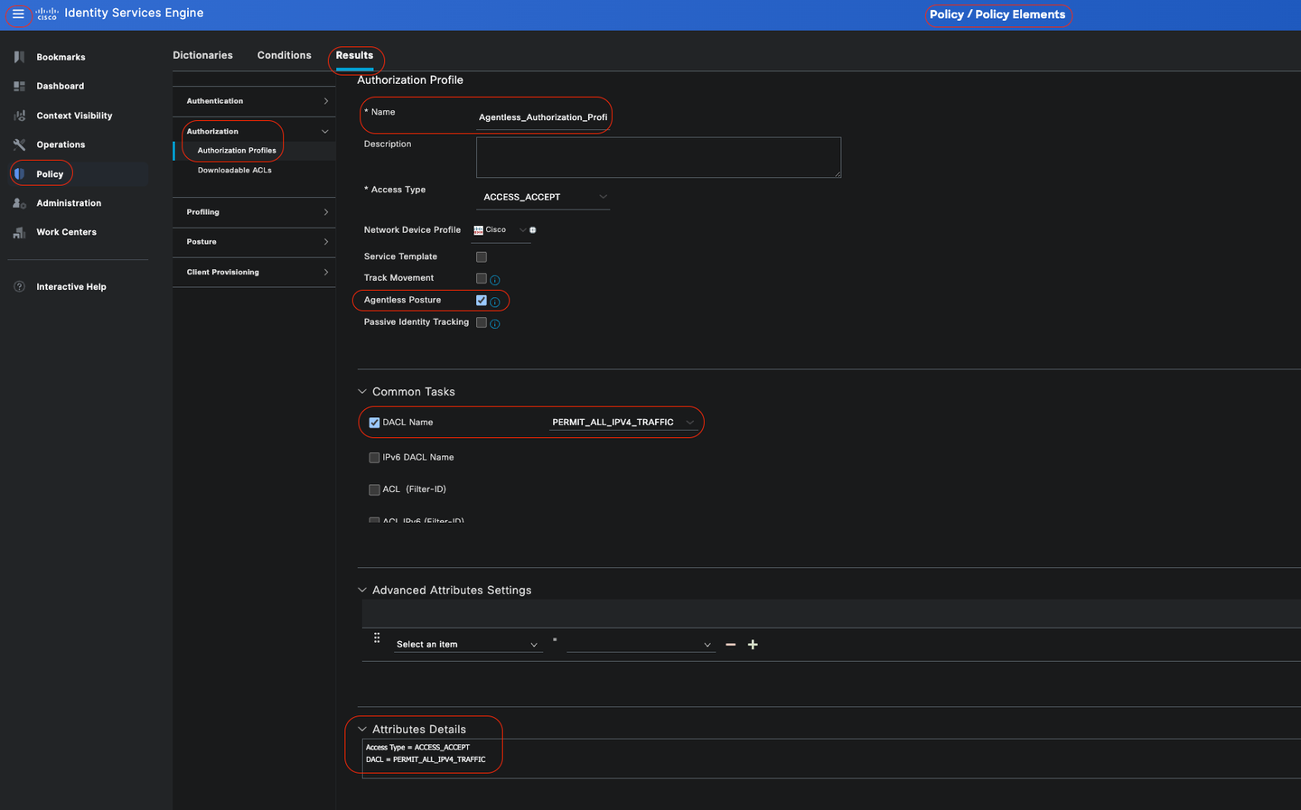Toggle the Track Movement checkbox
The image size is (1301, 810).
[482, 278]
